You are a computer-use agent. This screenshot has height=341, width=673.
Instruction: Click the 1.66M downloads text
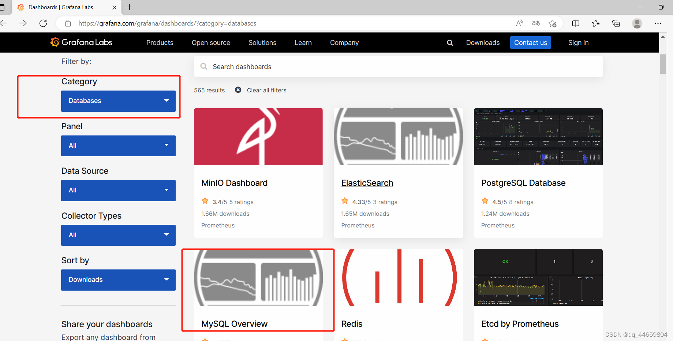click(x=225, y=214)
